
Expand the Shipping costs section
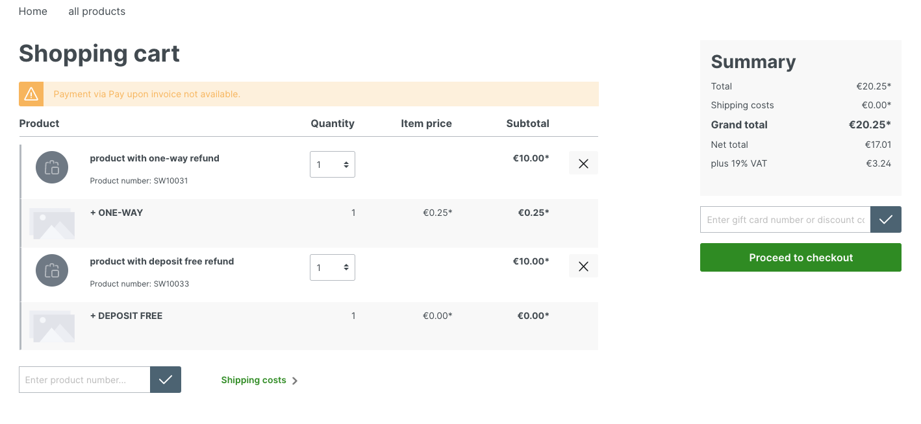click(259, 381)
